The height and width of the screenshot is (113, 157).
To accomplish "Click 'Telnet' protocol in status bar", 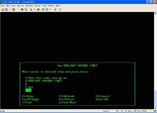I will click(106, 111).
